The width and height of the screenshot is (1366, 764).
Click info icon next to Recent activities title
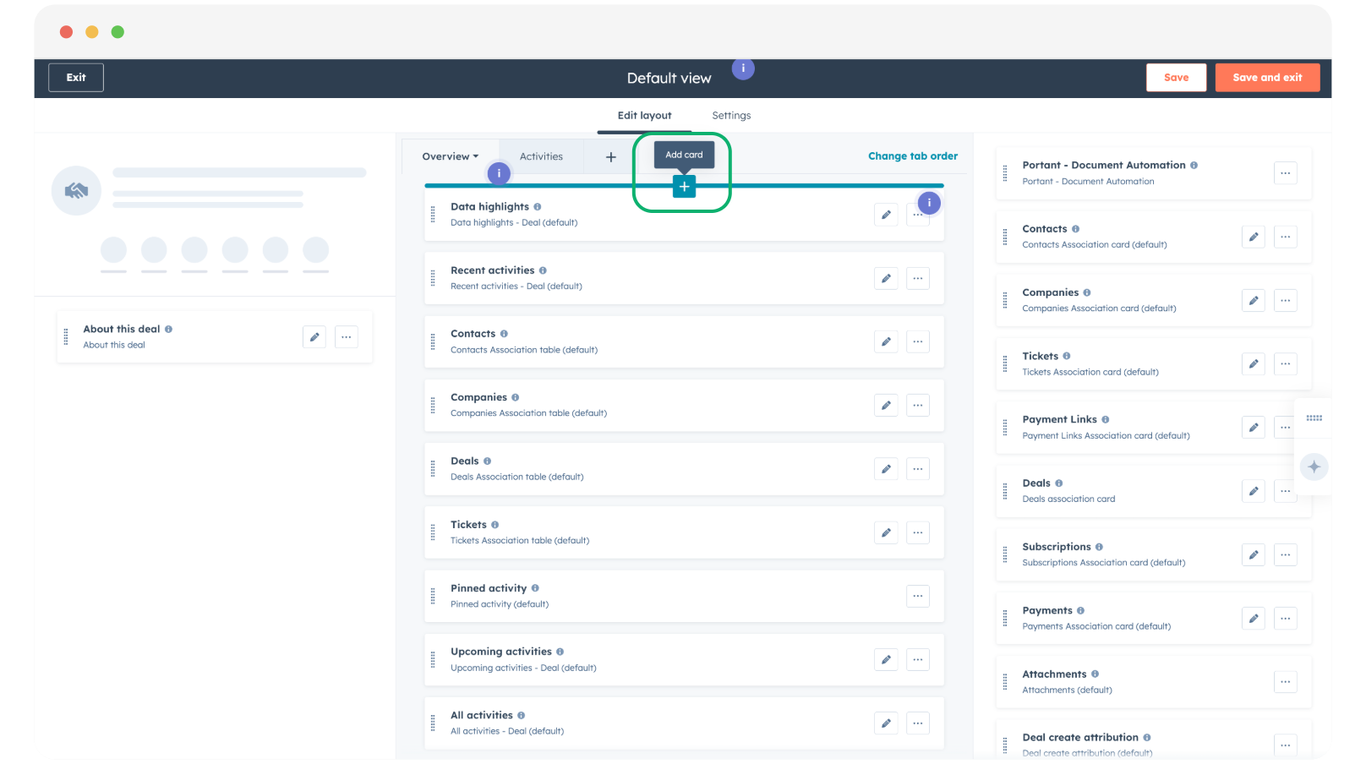click(x=543, y=270)
